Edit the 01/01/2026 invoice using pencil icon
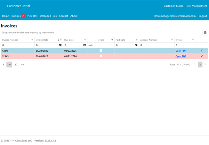 pos(202,56)
